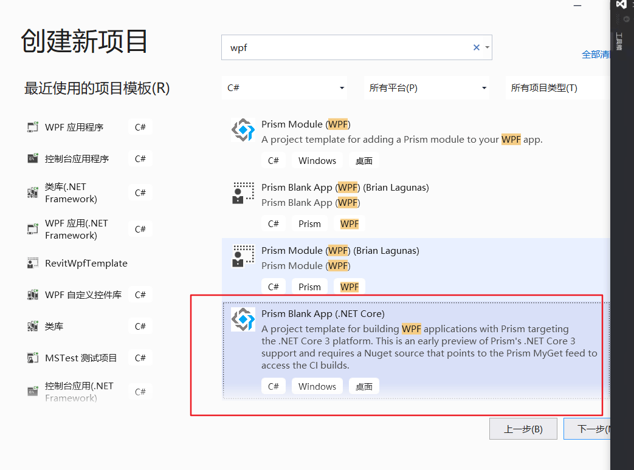Click 桌面 tag under Prism Module (WPF)

(364, 161)
